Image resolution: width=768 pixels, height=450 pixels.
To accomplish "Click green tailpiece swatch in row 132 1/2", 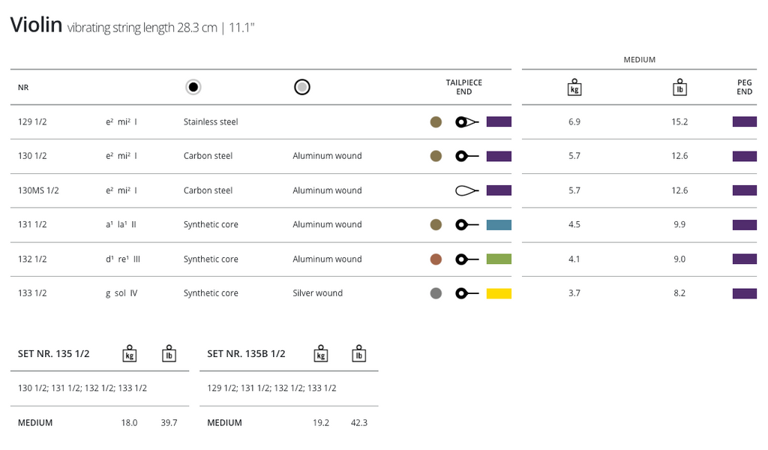I will 499,259.
